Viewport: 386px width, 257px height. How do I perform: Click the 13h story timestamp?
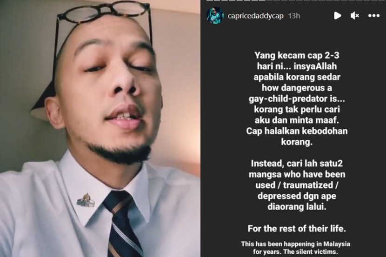tap(294, 16)
